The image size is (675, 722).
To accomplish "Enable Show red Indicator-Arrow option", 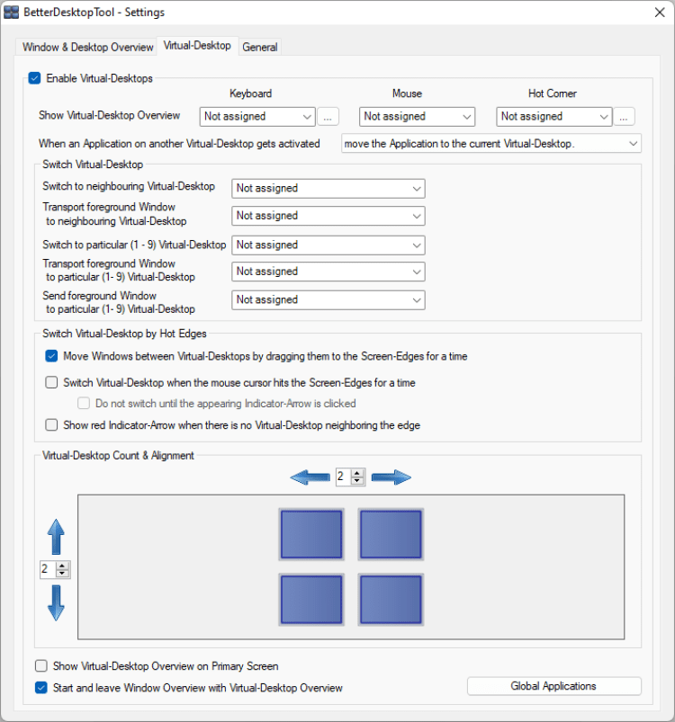I will 51,425.
